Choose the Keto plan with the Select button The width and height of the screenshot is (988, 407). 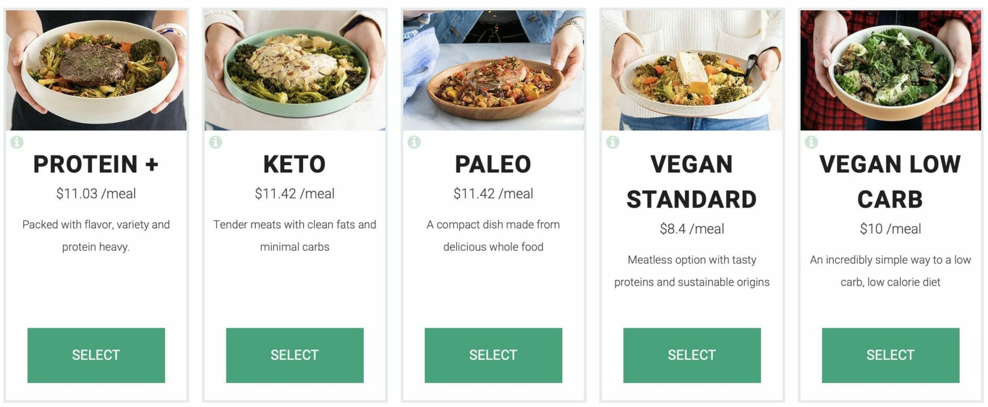(295, 355)
